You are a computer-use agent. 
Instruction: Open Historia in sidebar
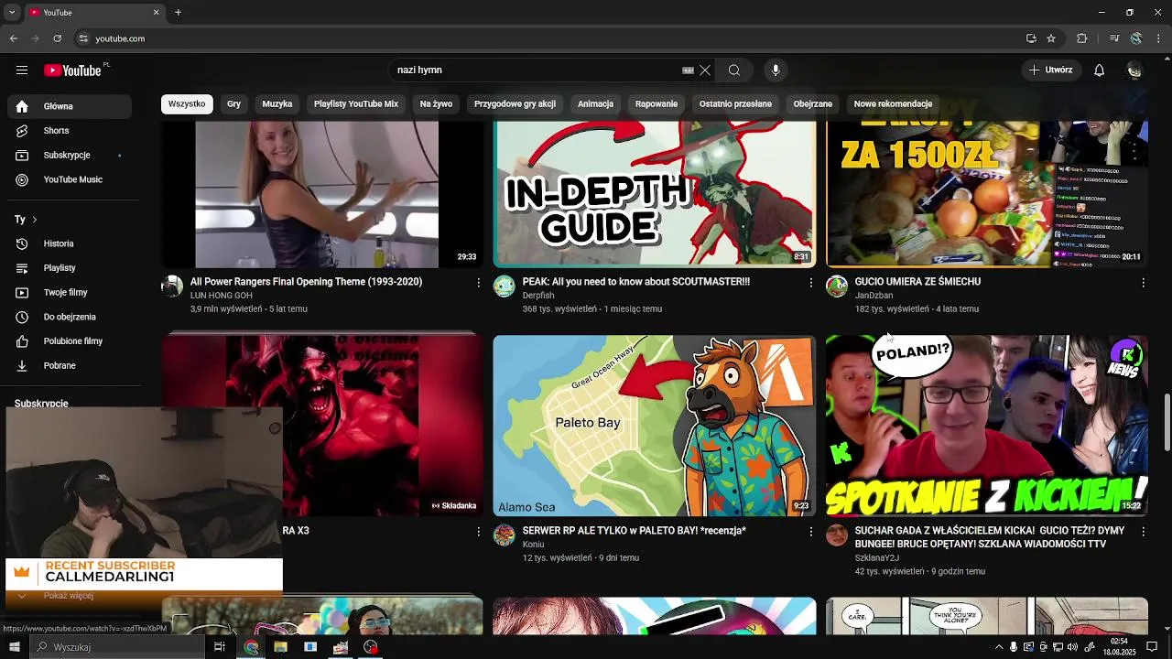(x=70, y=243)
